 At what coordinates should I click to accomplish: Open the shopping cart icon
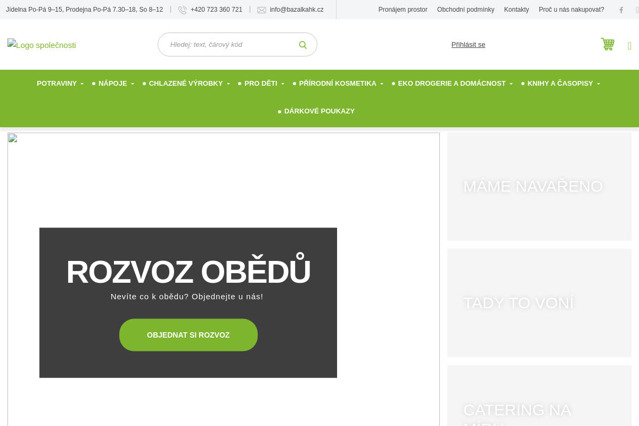point(608,44)
